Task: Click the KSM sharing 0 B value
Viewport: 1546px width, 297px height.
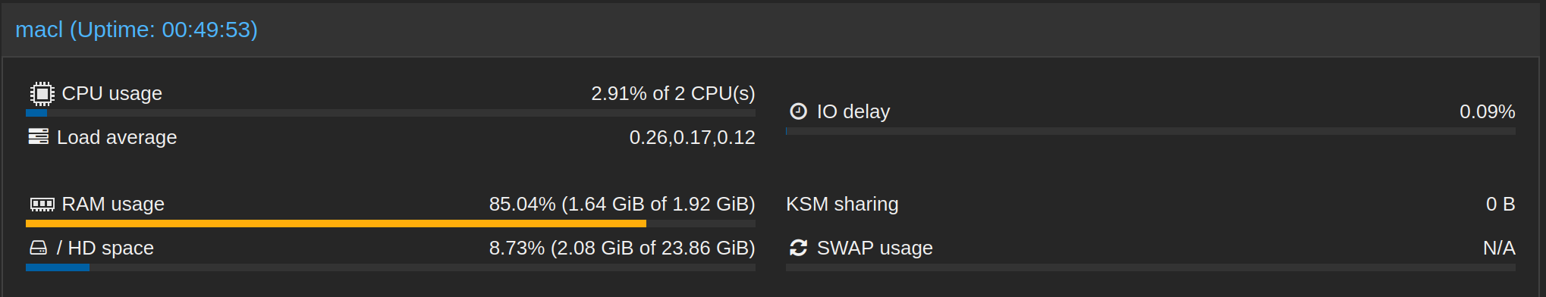Action: click(1500, 204)
